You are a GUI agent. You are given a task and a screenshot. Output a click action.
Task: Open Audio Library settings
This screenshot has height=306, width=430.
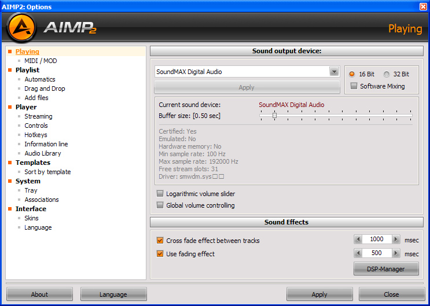[x=43, y=153]
